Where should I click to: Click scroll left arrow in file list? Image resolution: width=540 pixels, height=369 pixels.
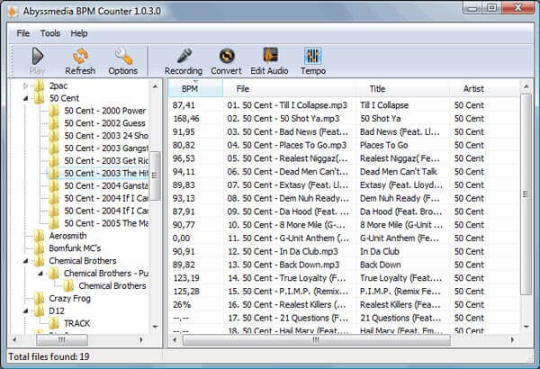tap(175, 340)
